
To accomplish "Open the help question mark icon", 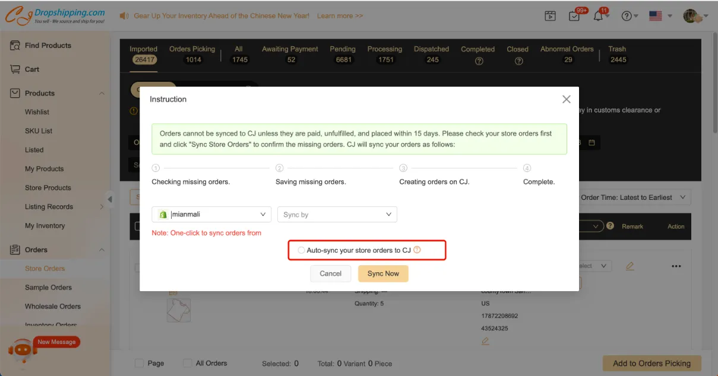I will (626, 16).
